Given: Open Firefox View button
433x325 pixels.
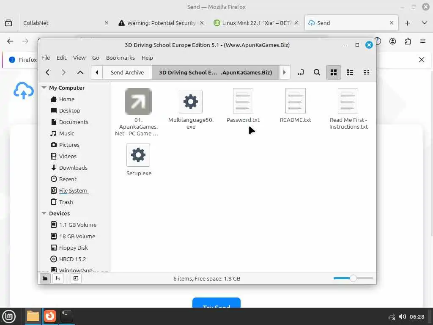Looking at the screenshot, I should point(8,23).
